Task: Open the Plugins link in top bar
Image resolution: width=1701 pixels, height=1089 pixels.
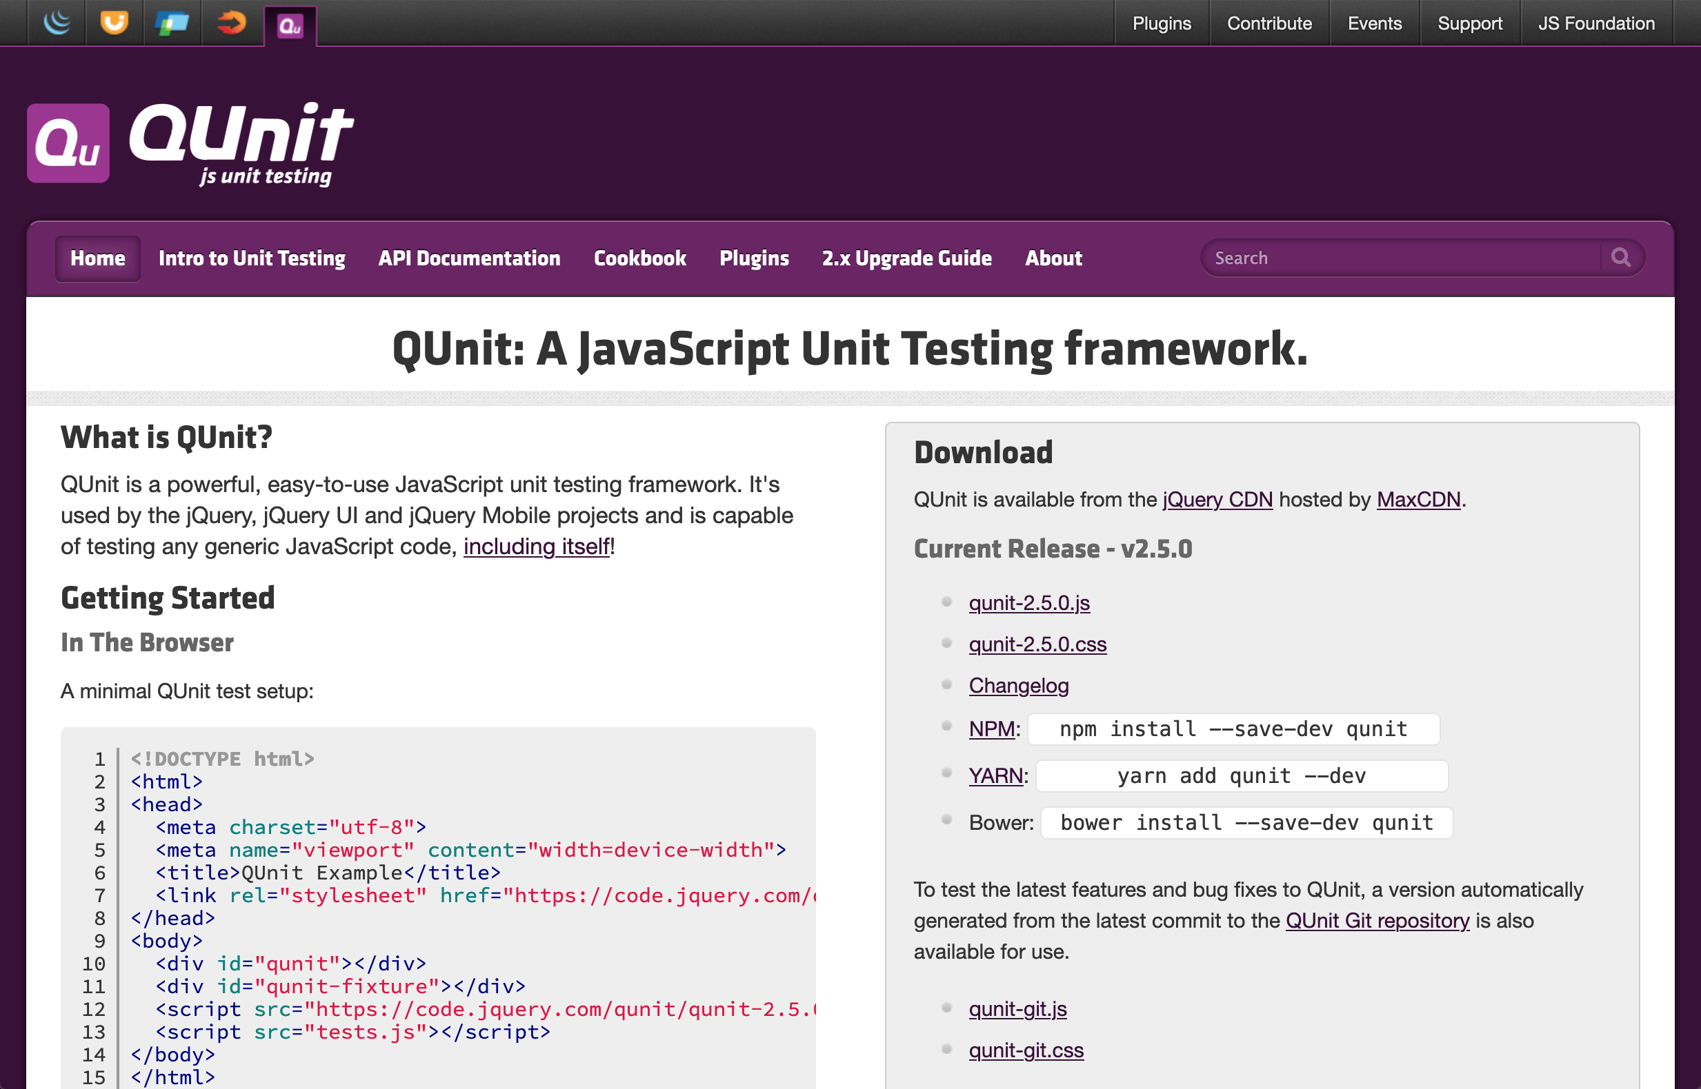Action: [1162, 23]
